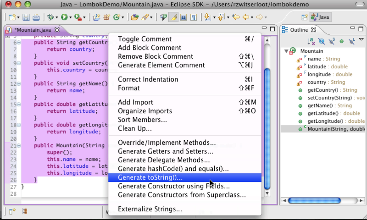367x220 pixels.
Task: Toggle Mark Occurrences highlighter in toolbar
Action: [173, 17]
